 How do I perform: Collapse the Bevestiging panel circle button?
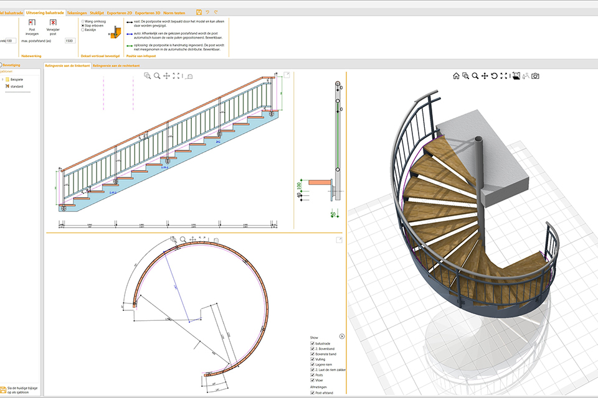click(x=1, y=65)
